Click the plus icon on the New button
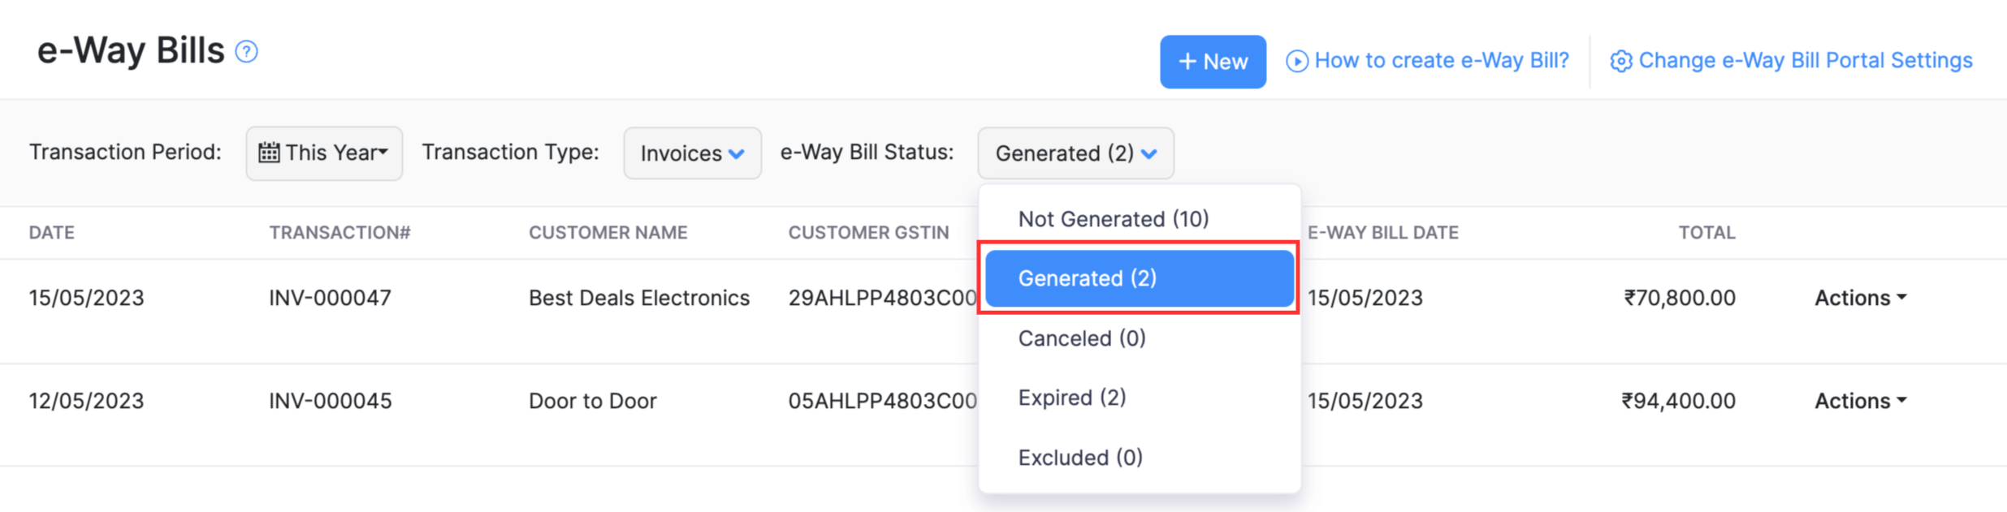2007x512 pixels. (x=1187, y=61)
